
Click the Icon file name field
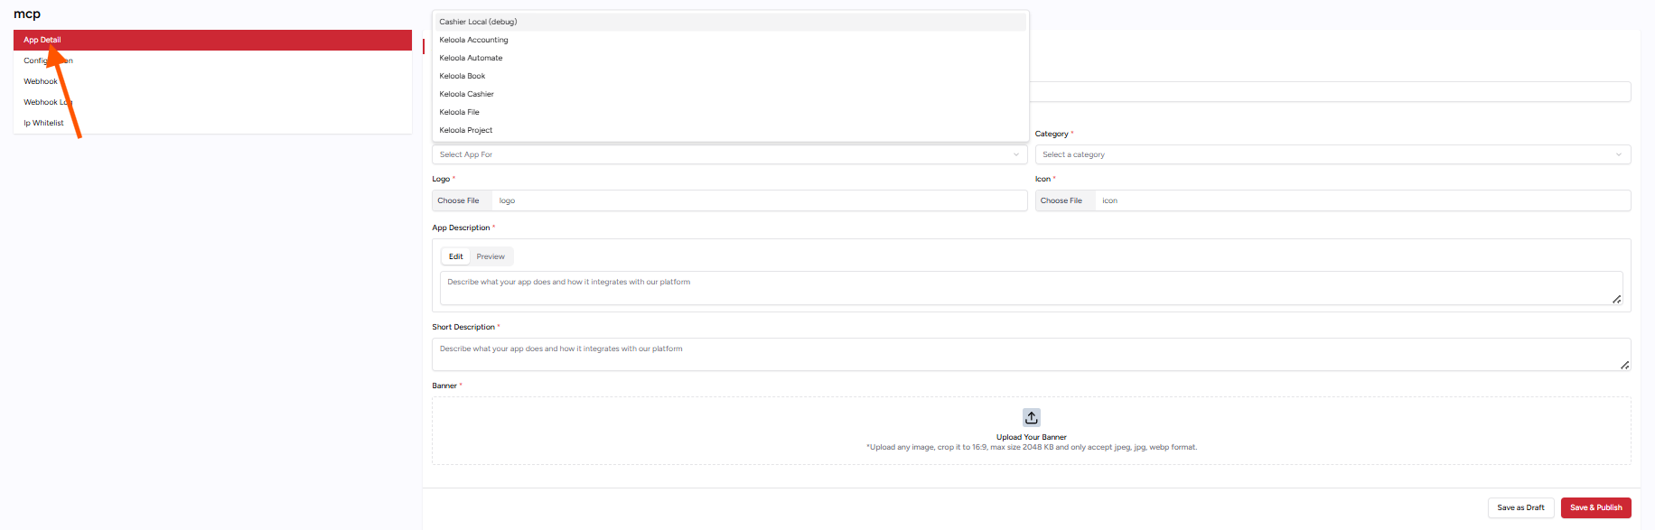tap(1363, 200)
